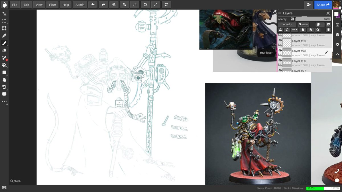Choose the Comment tool

(x=4, y=94)
